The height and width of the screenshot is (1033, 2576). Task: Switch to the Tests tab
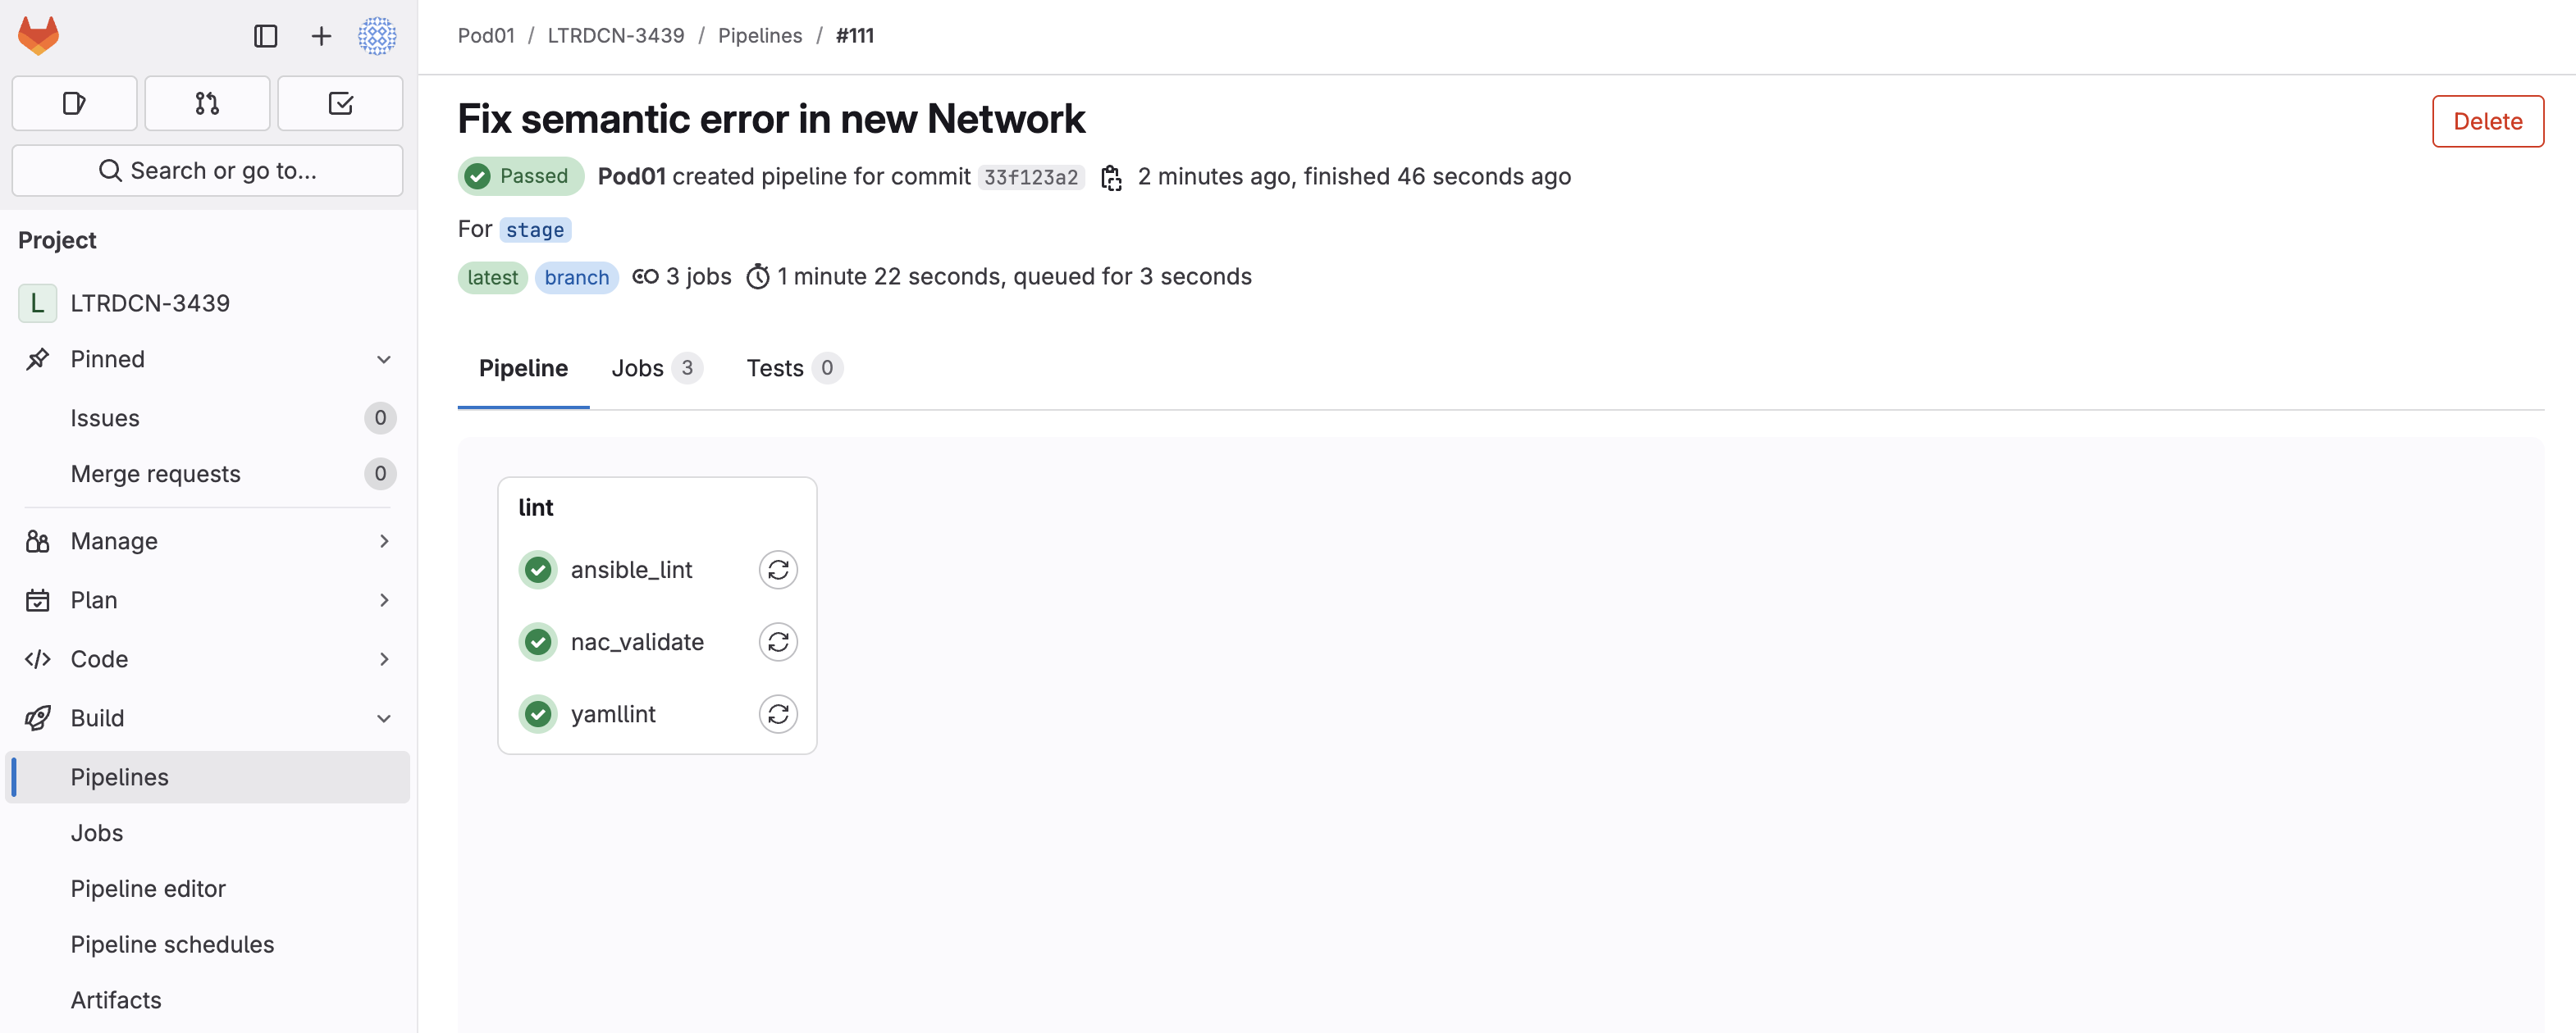click(794, 367)
